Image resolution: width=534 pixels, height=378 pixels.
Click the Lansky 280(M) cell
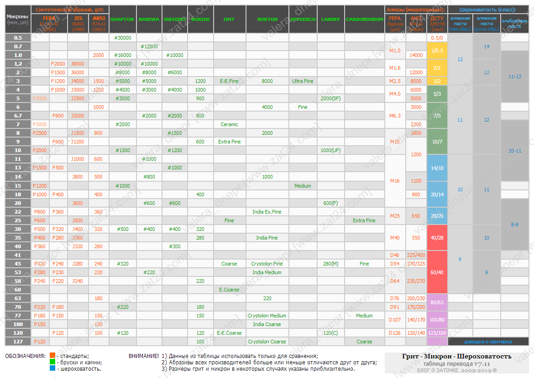point(331,264)
